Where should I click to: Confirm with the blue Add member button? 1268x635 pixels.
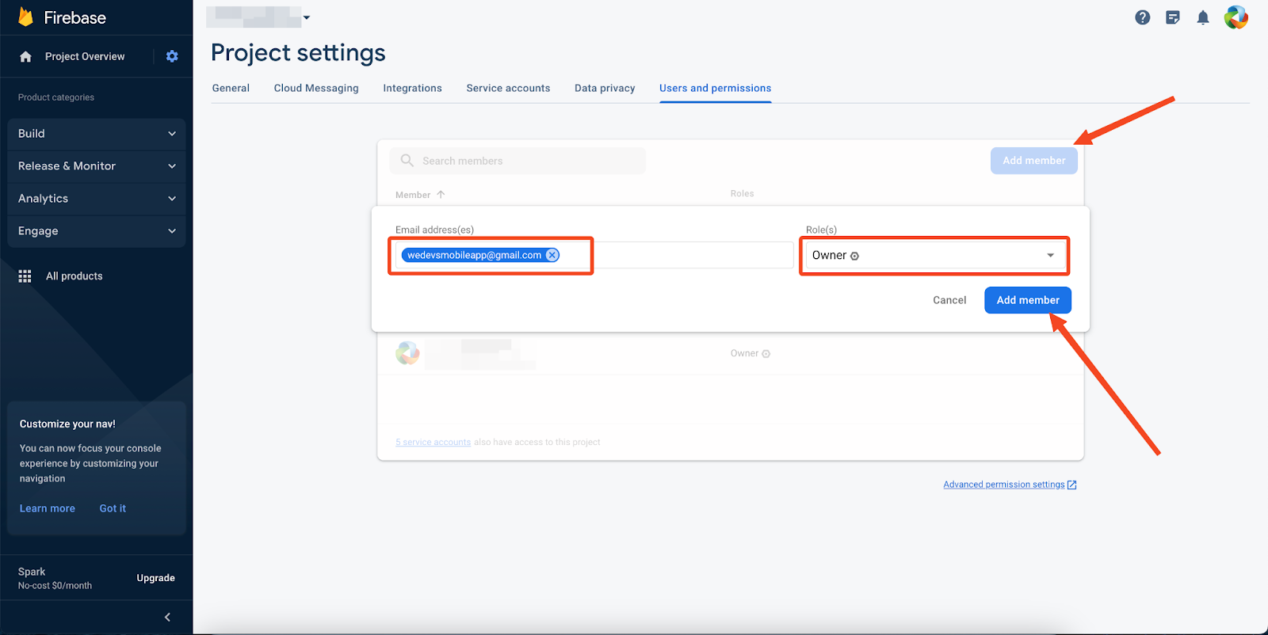[1028, 300]
